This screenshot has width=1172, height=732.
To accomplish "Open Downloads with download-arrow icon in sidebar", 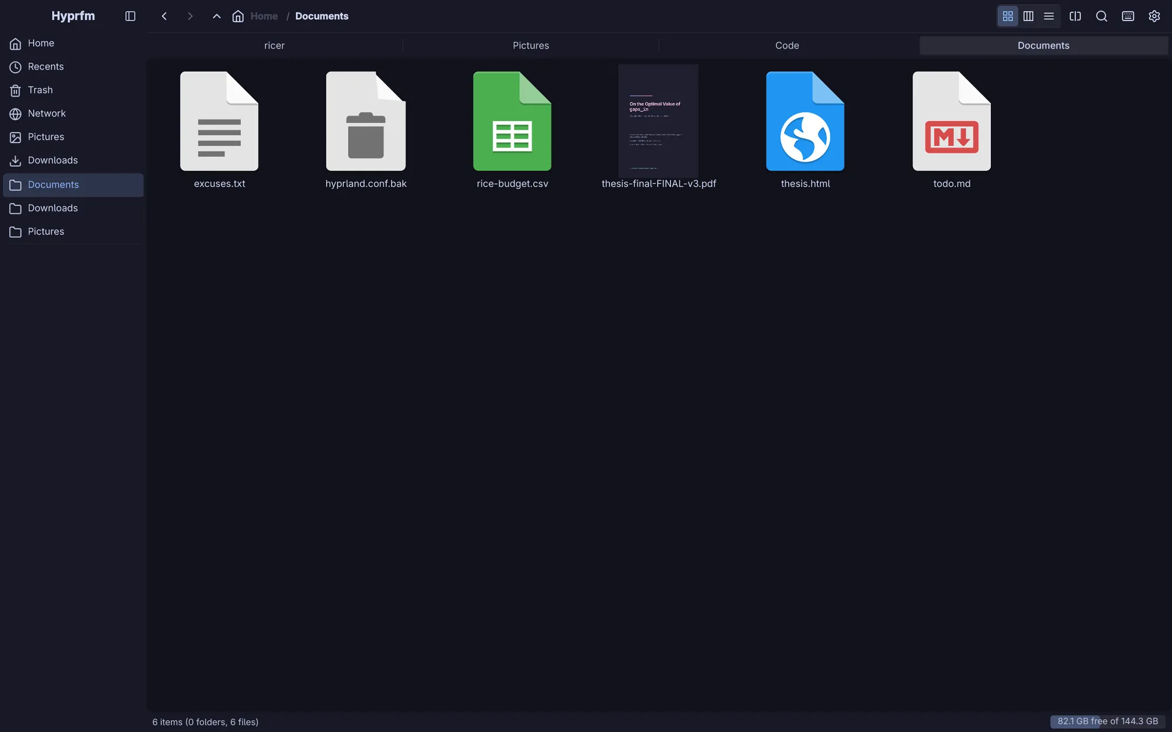I will point(73,160).
